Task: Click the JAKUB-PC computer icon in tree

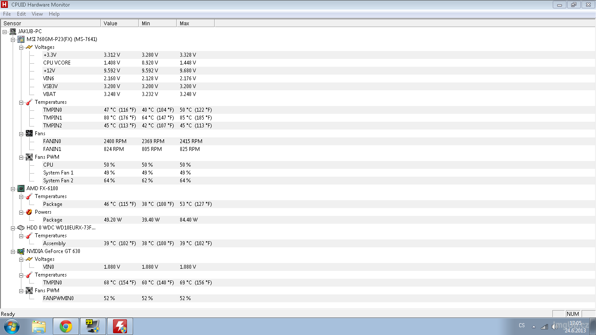Action: tap(13, 31)
